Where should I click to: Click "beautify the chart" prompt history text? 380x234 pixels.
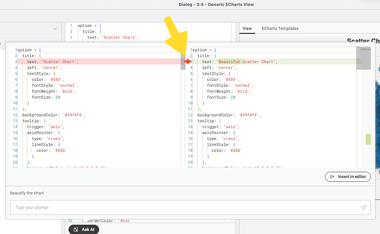click(27, 193)
